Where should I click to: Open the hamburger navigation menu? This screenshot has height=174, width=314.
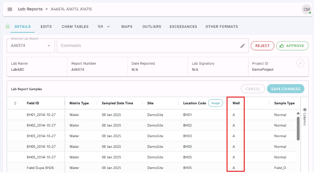click(10, 9)
